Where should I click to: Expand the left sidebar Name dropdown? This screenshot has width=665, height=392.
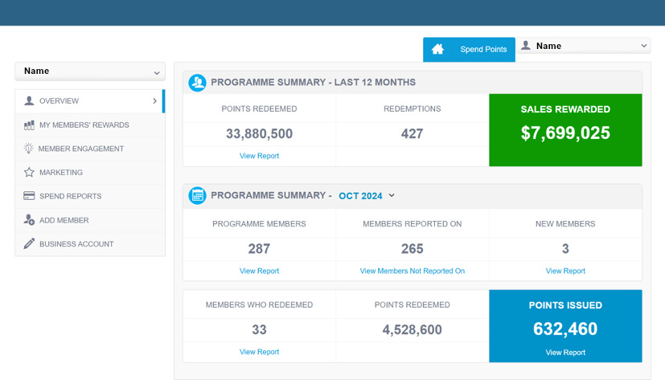[90, 71]
